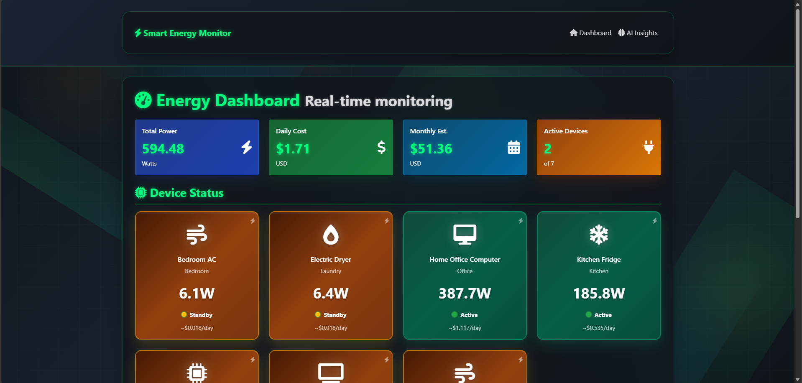
Task: Click the small bolt on Kitchen Fridge card
Action: 655,221
